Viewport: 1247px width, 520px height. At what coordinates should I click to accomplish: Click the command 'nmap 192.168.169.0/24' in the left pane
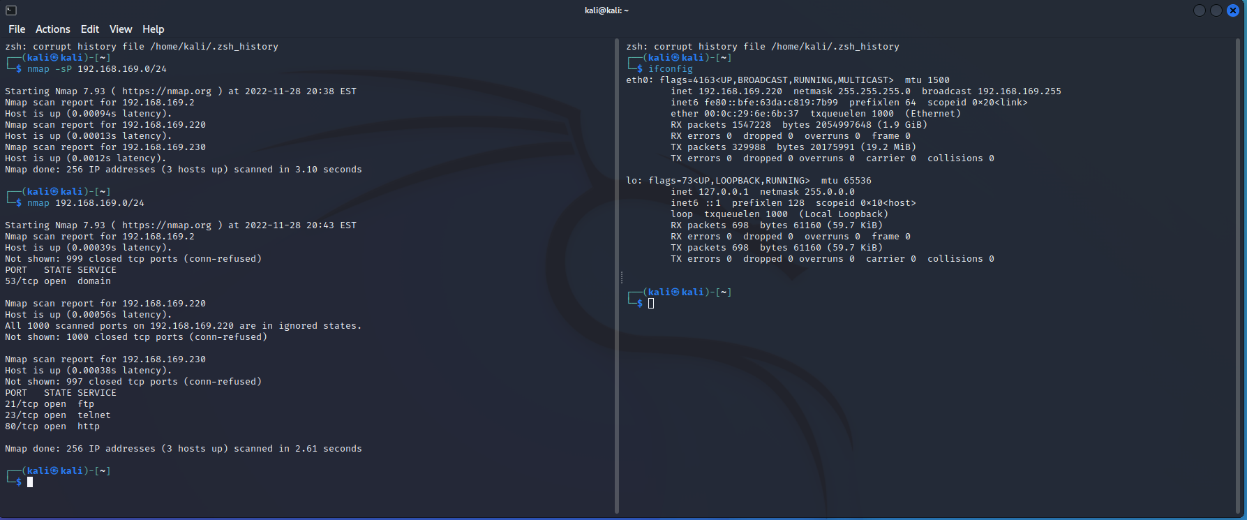(x=86, y=203)
